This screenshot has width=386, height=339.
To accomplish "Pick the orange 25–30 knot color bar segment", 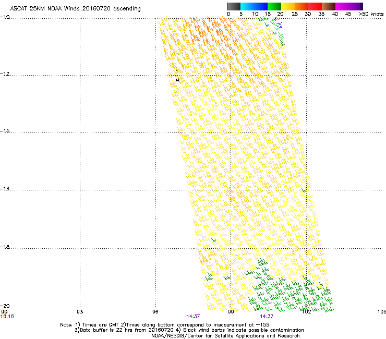I will pos(301,6).
